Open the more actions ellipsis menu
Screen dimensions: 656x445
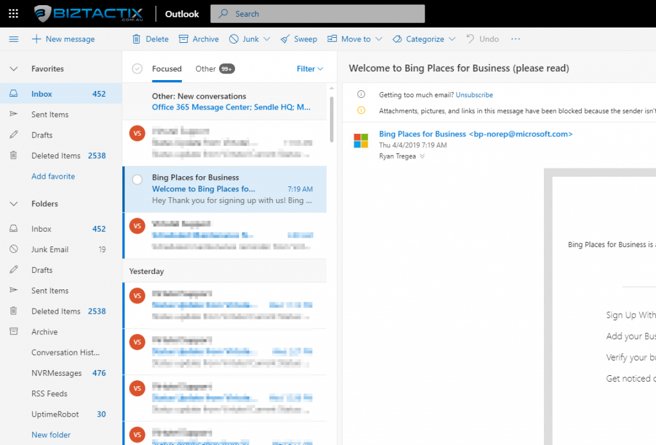(x=516, y=39)
